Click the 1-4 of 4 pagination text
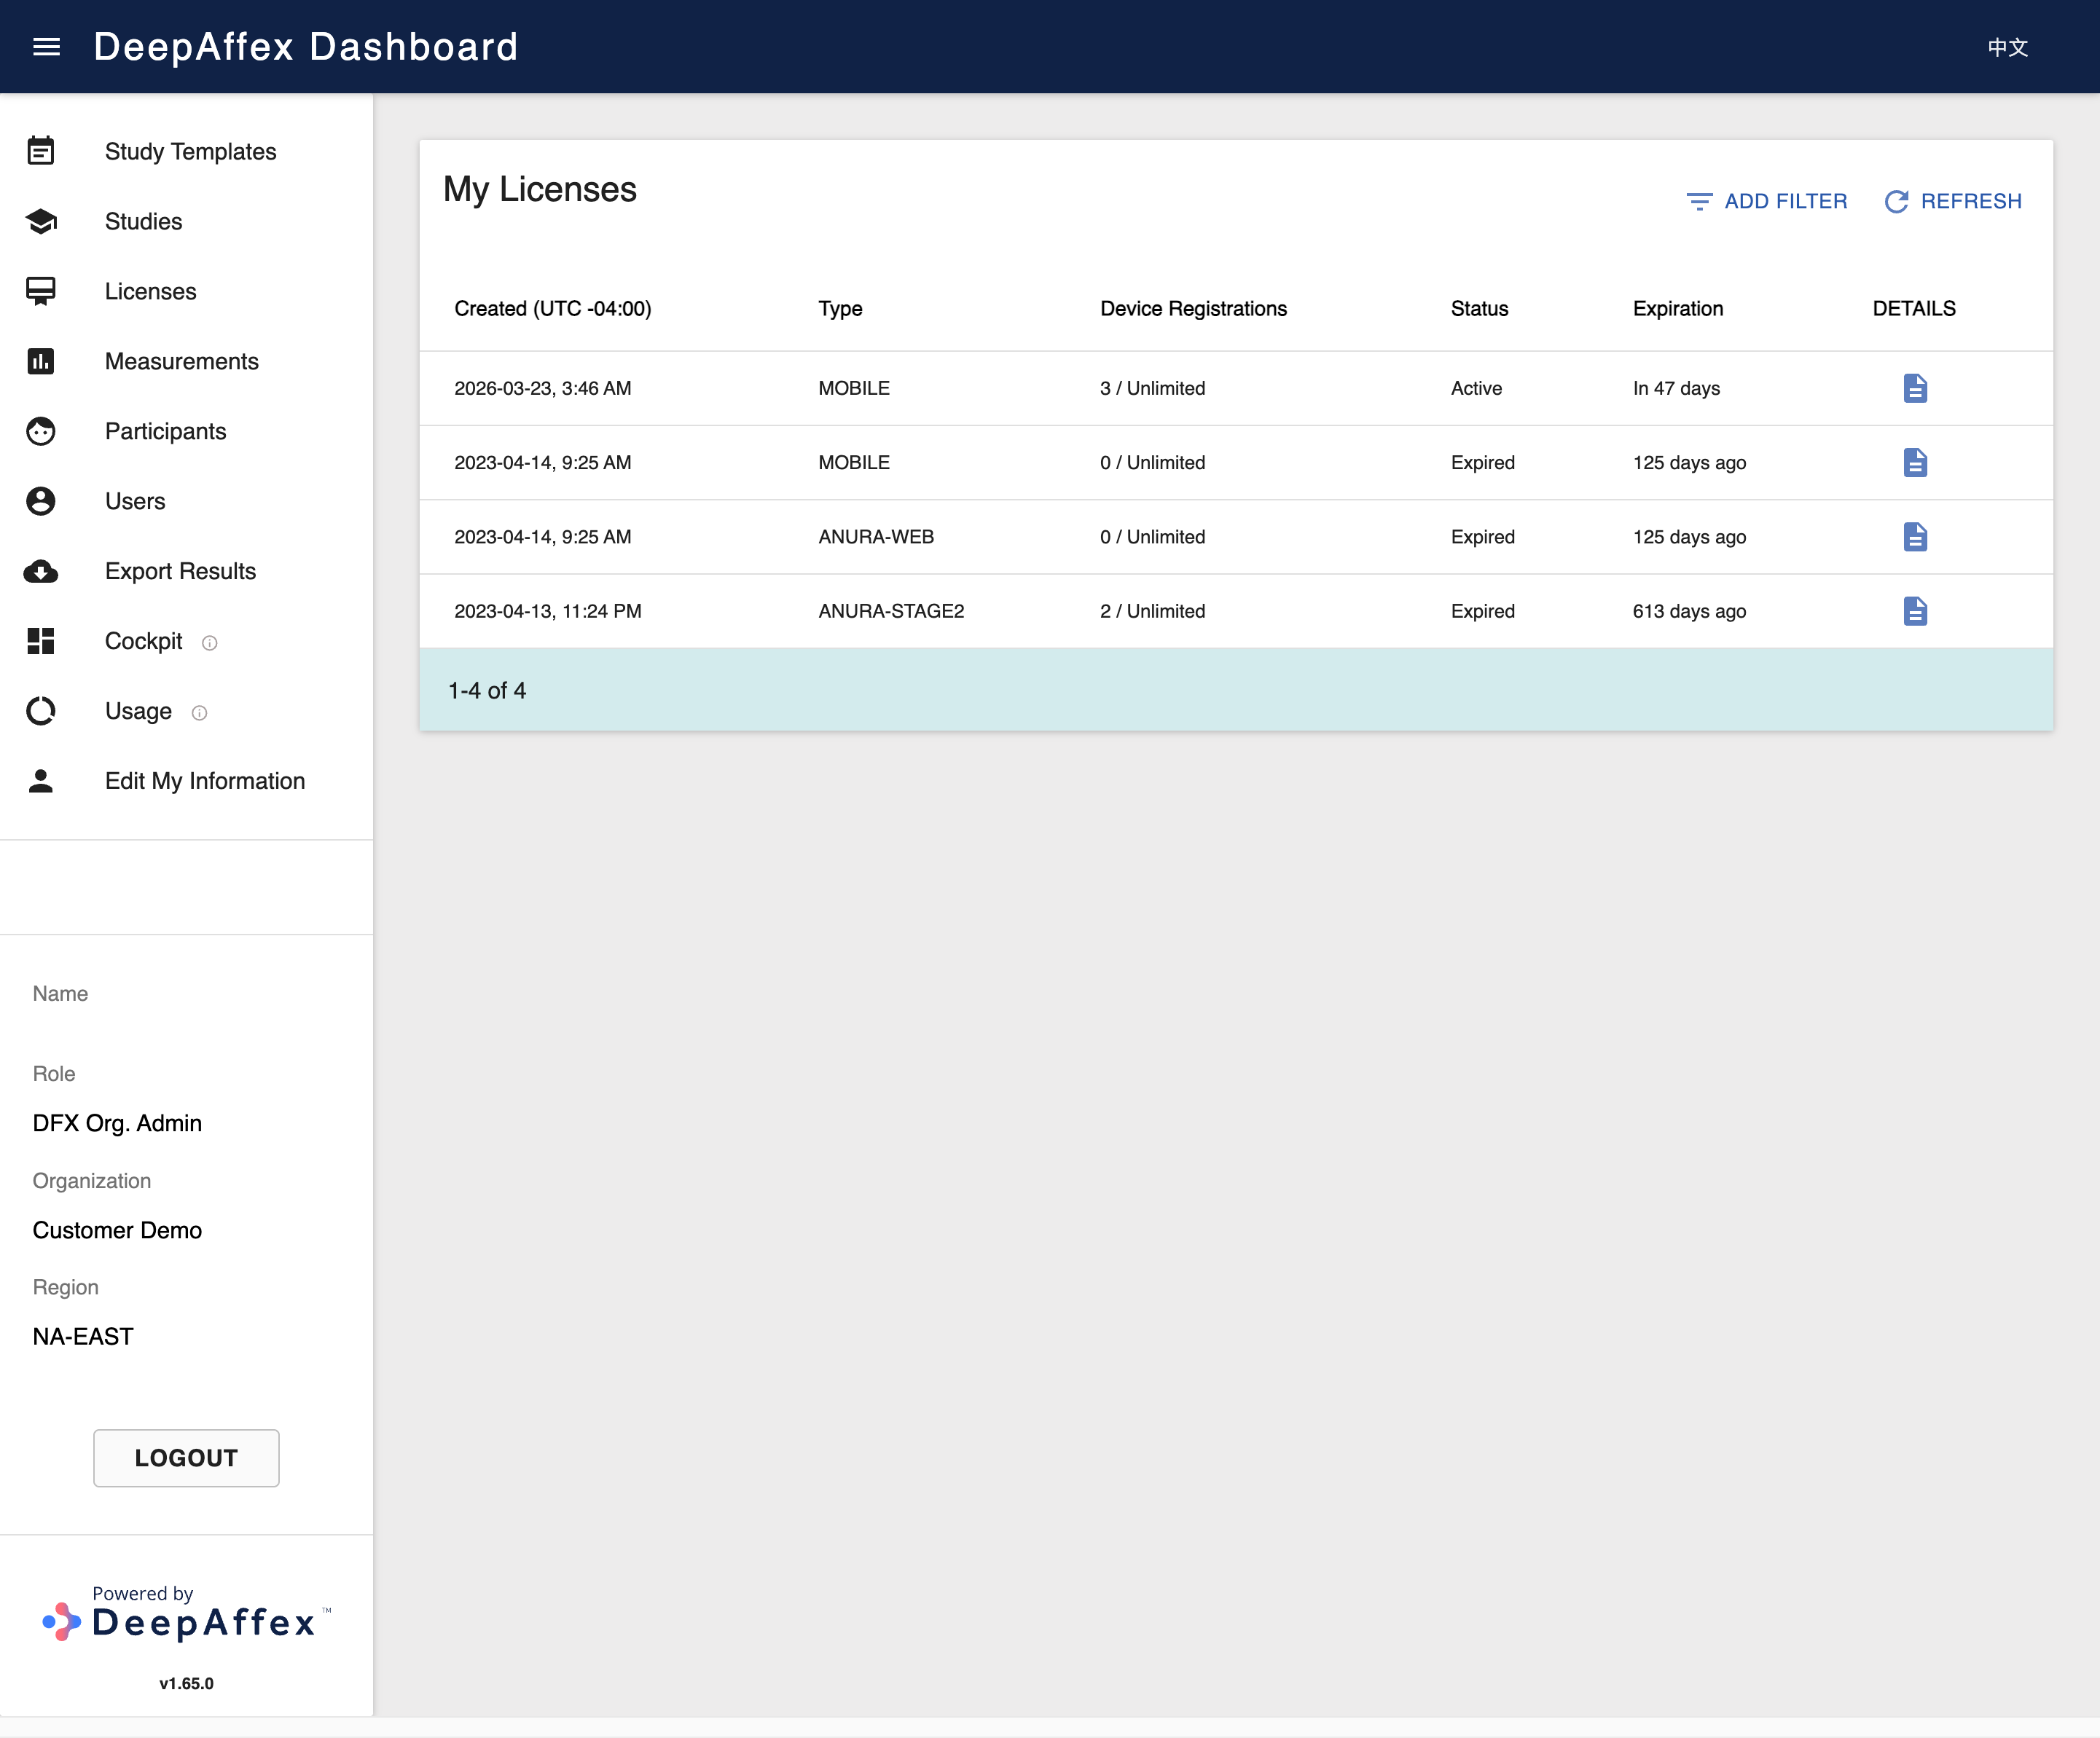The image size is (2100, 1738). pyautogui.click(x=487, y=691)
